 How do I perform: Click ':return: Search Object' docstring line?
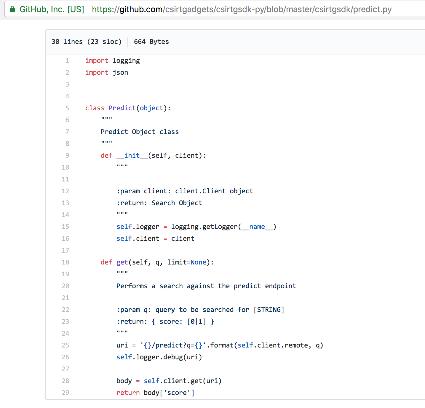click(x=159, y=203)
